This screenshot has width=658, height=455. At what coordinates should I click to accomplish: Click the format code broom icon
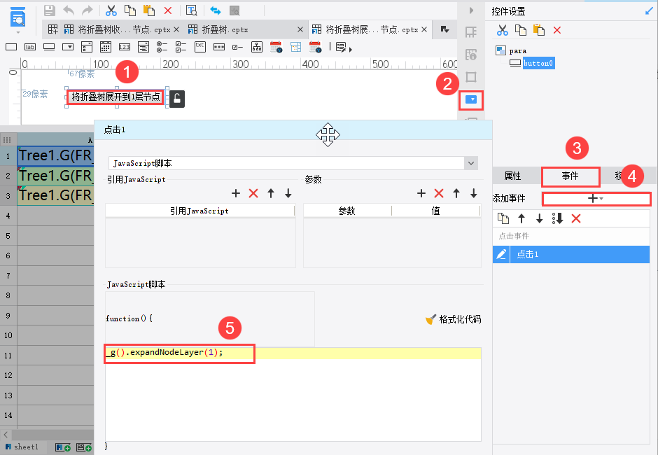pyautogui.click(x=431, y=319)
